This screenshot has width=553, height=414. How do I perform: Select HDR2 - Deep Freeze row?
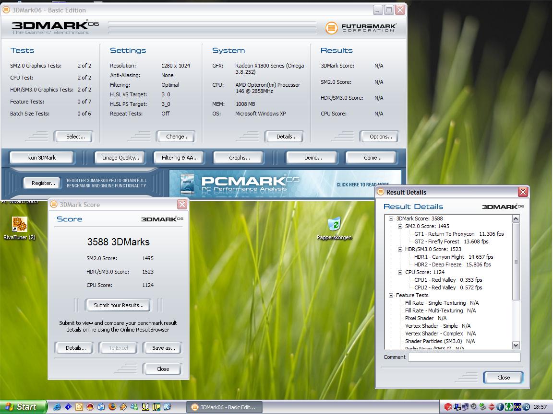coord(452,264)
